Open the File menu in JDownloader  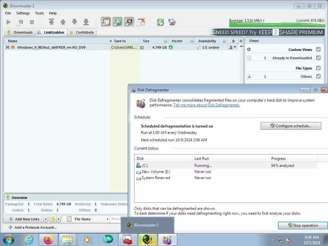(x=8, y=13)
